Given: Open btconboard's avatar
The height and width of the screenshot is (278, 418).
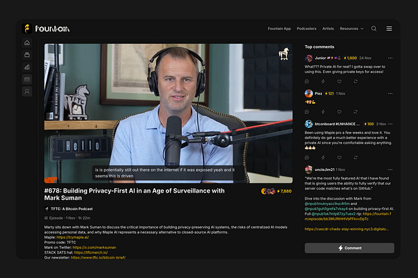Looking at the screenshot, I should point(309,124).
